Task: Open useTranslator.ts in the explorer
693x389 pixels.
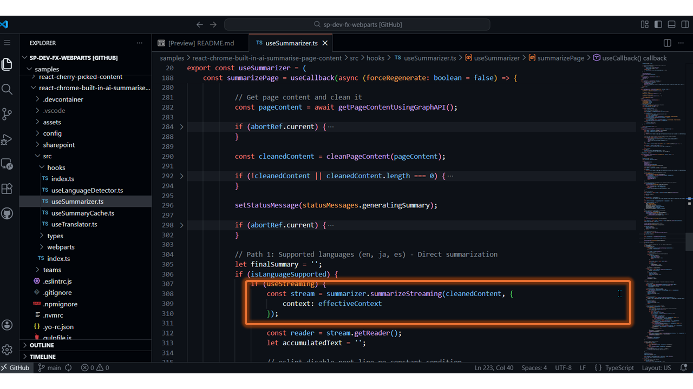Action: (x=74, y=224)
